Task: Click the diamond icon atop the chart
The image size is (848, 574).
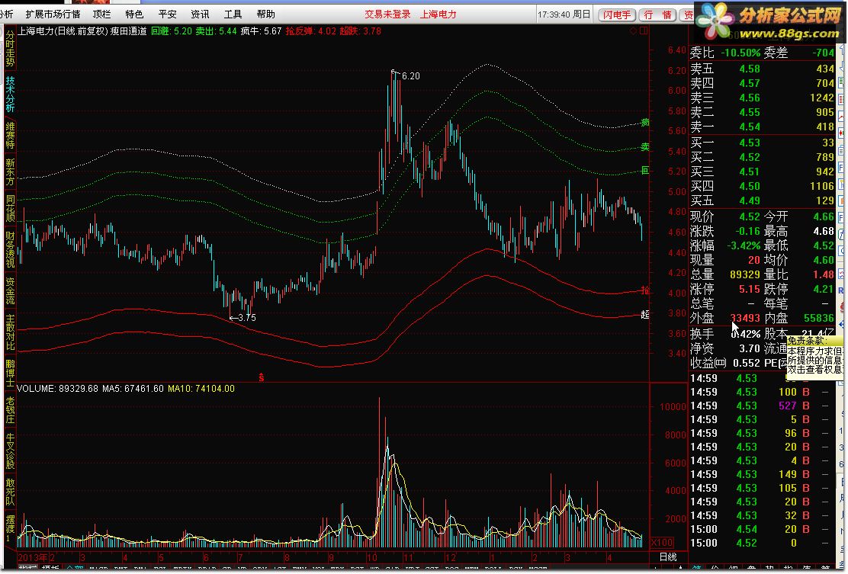Action: pos(633,31)
